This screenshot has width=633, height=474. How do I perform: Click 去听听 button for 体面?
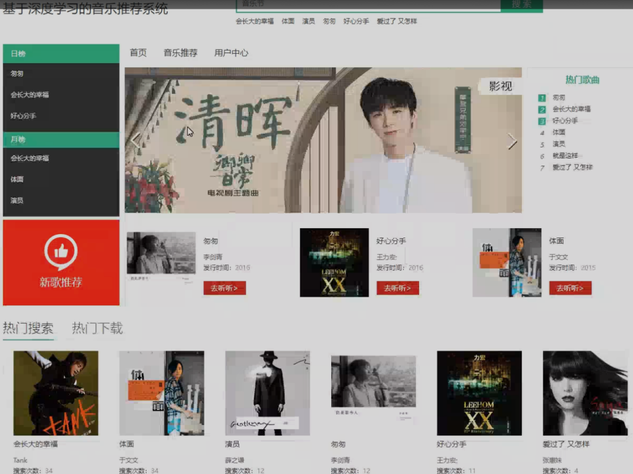click(x=570, y=288)
